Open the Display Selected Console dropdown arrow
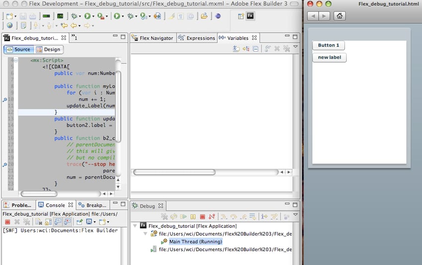 tap(94, 222)
